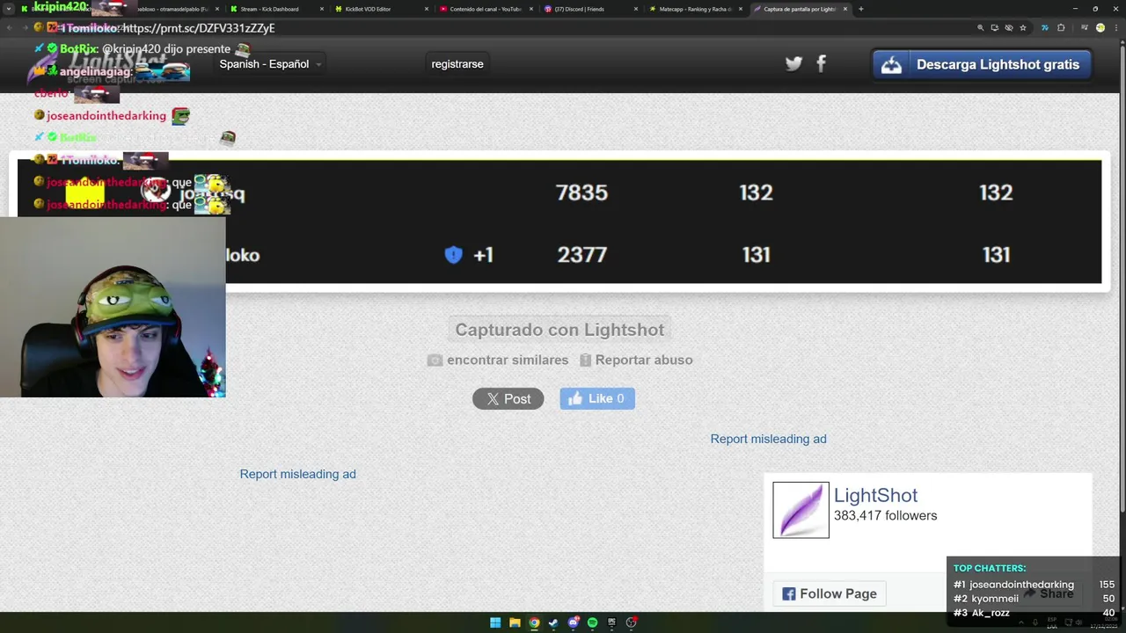Open Discord from the taskbar

coord(573,622)
